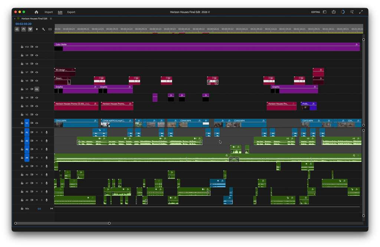Open the Horizon Houses Final Edit panel menu
Viewport: 380px width, 247px height.
point(51,19)
